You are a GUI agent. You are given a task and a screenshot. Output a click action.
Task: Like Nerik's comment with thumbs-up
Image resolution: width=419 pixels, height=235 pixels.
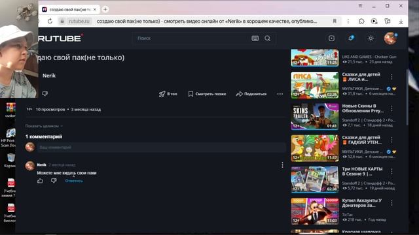pyautogui.click(x=40, y=181)
